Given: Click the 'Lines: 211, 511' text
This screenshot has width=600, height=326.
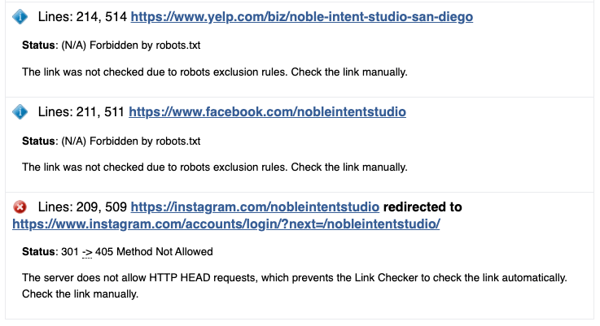Looking at the screenshot, I should [x=81, y=111].
